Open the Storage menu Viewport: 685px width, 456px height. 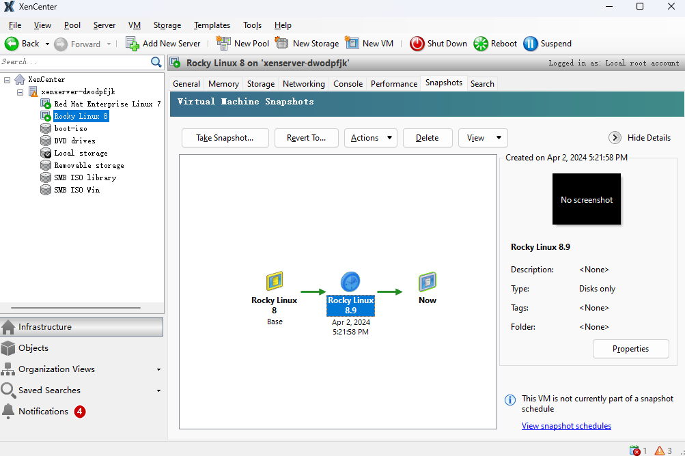[167, 25]
